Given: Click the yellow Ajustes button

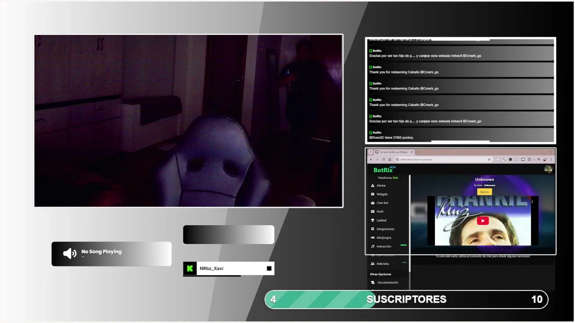Looking at the screenshot, I should [x=484, y=192].
